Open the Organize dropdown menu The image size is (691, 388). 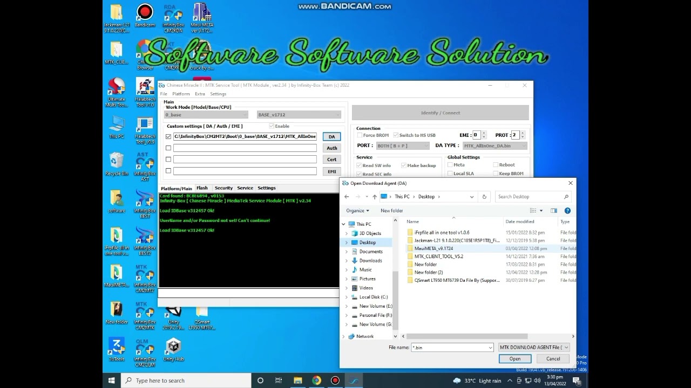357,211
